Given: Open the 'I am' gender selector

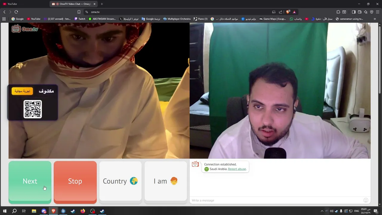Looking at the screenshot, I should tap(166, 181).
